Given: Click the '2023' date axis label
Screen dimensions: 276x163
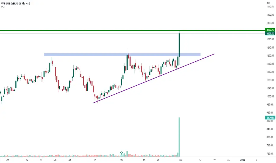Looking at the screenshot, I should click(243, 160).
